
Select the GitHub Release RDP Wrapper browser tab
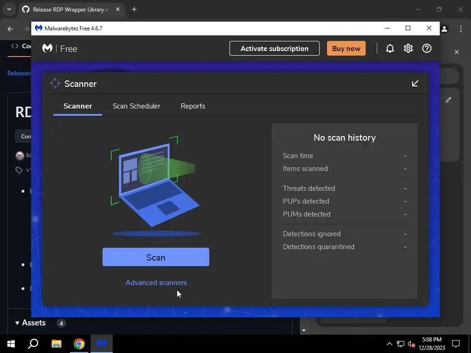click(x=70, y=10)
